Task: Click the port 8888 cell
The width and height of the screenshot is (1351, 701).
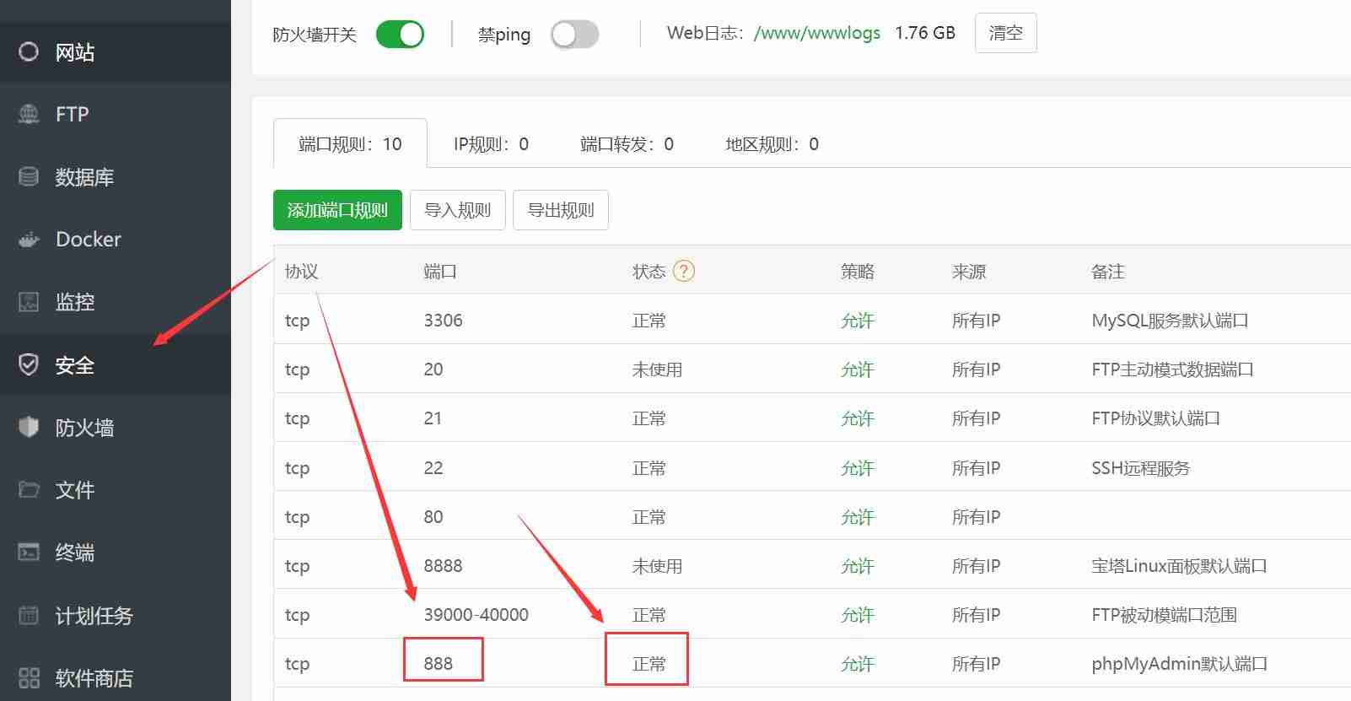Action: pos(443,566)
